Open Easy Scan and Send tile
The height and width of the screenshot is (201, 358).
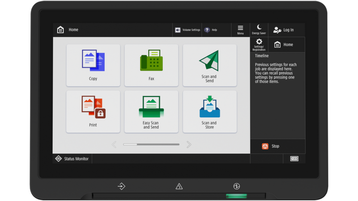[x=151, y=111]
